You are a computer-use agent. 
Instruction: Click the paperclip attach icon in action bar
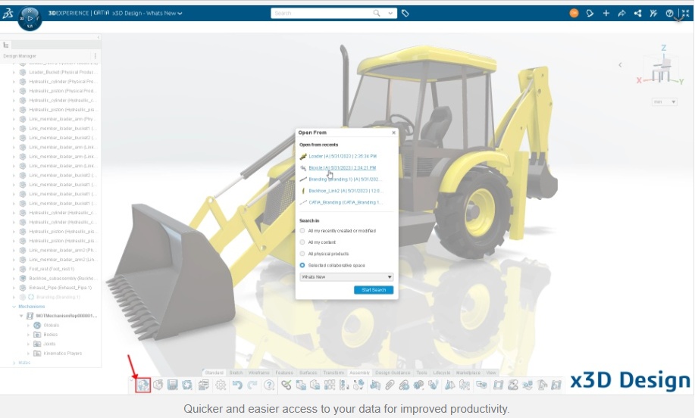(x=389, y=385)
